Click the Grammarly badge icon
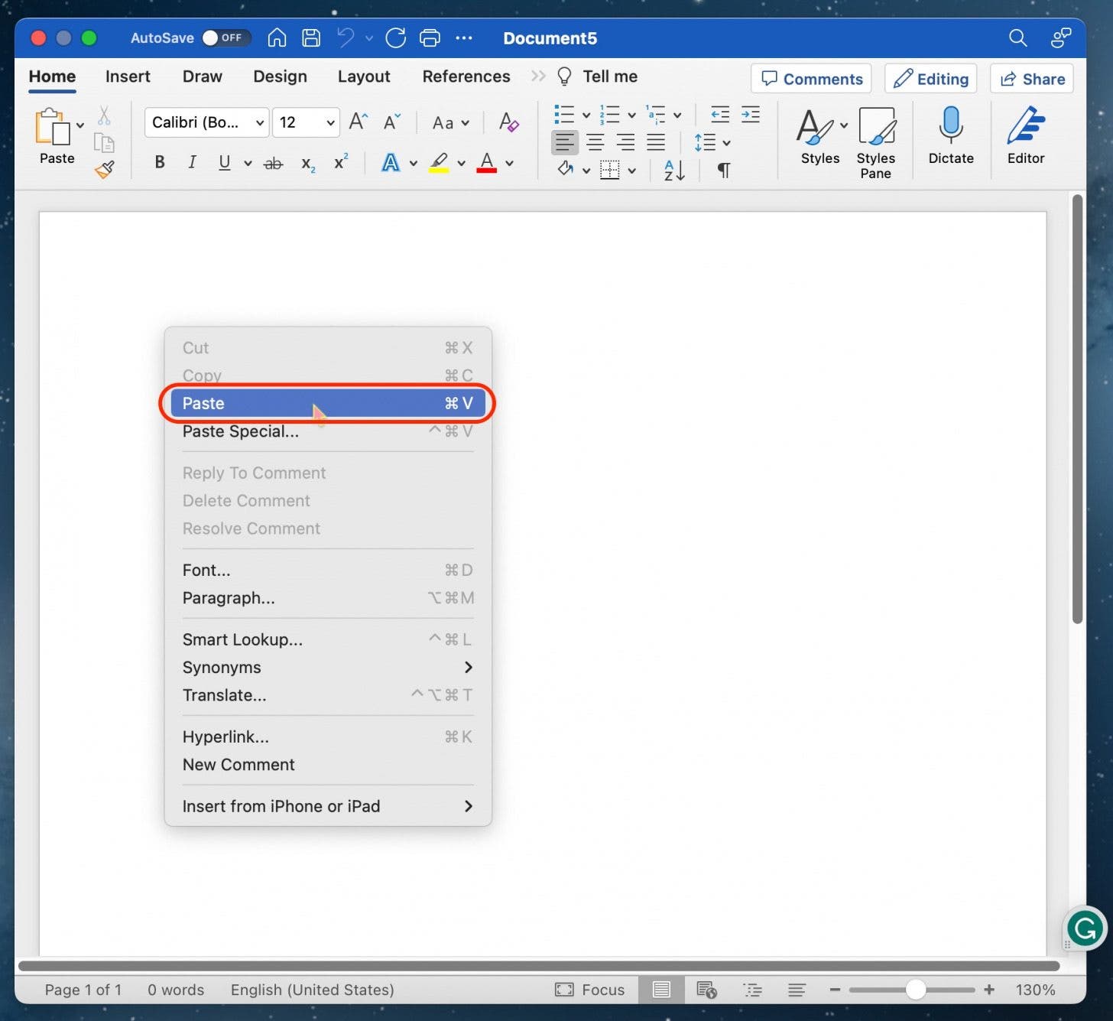This screenshot has height=1021, width=1113. click(x=1085, y=929)
